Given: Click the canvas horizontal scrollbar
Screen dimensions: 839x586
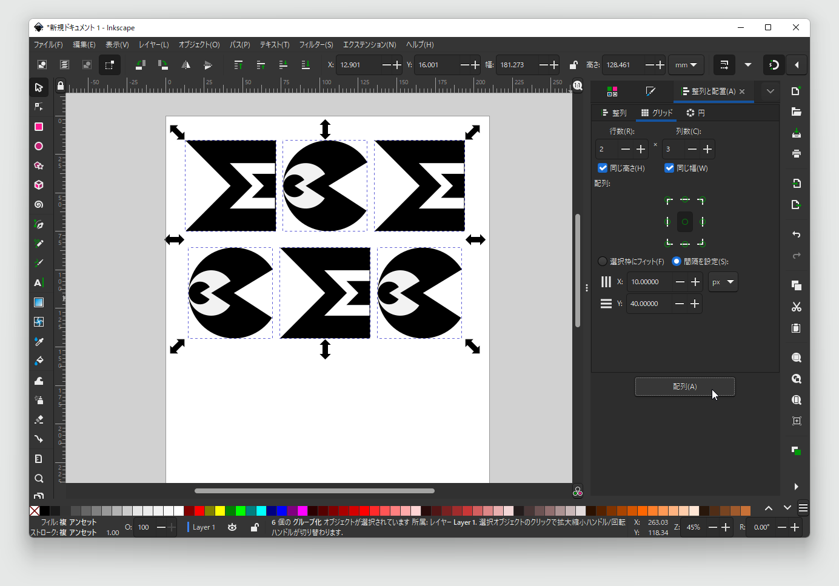Looking at the screenshot, I should point(315,491).
